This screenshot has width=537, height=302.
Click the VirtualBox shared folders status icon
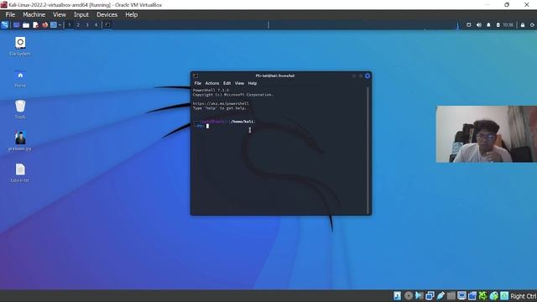click(451, 296)
